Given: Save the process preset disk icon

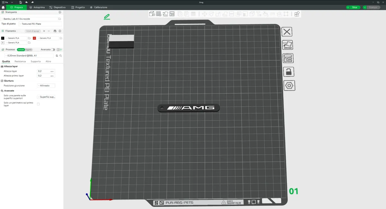Looking at the screenshot, I should click(x=57, y=56).
